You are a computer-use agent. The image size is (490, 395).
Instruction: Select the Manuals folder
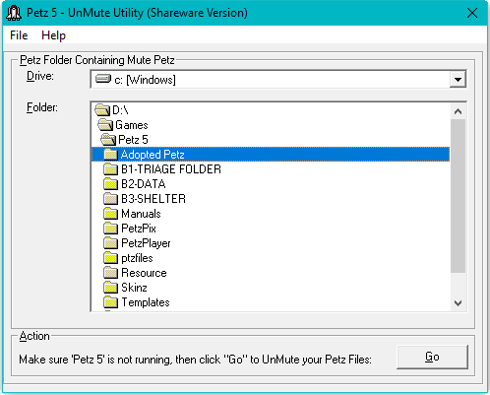coord(271,214)
